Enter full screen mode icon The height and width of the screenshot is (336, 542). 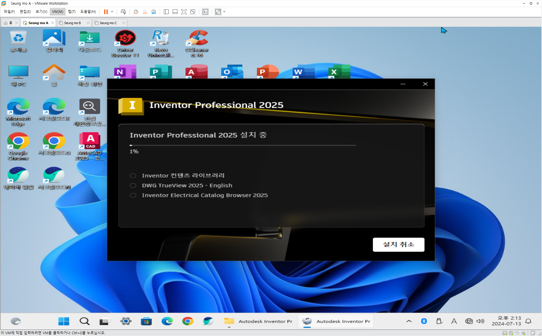(x=184, y=12)
